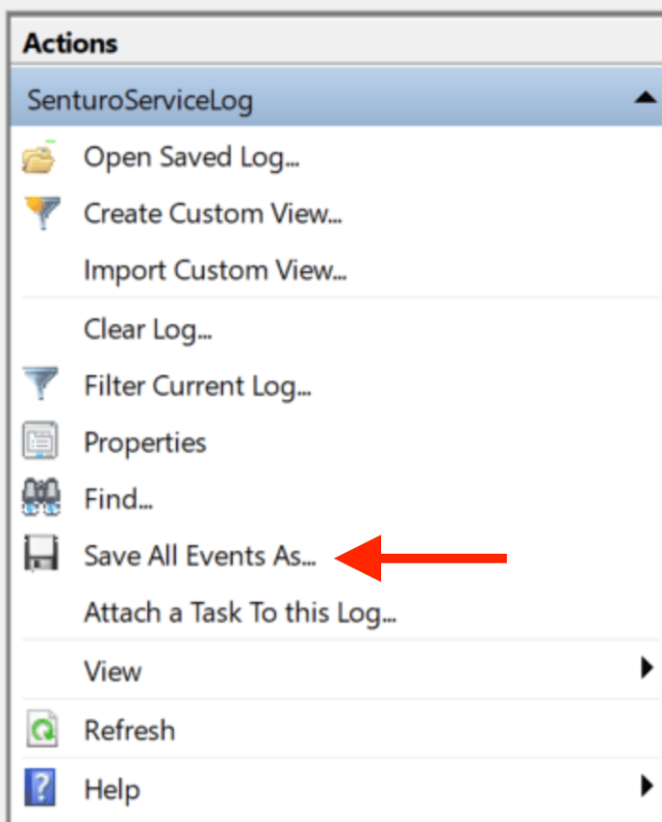This screenshot has height=822, width=662.
Task: Click the Save All Events floppy icon
Action: coord(41,554)
